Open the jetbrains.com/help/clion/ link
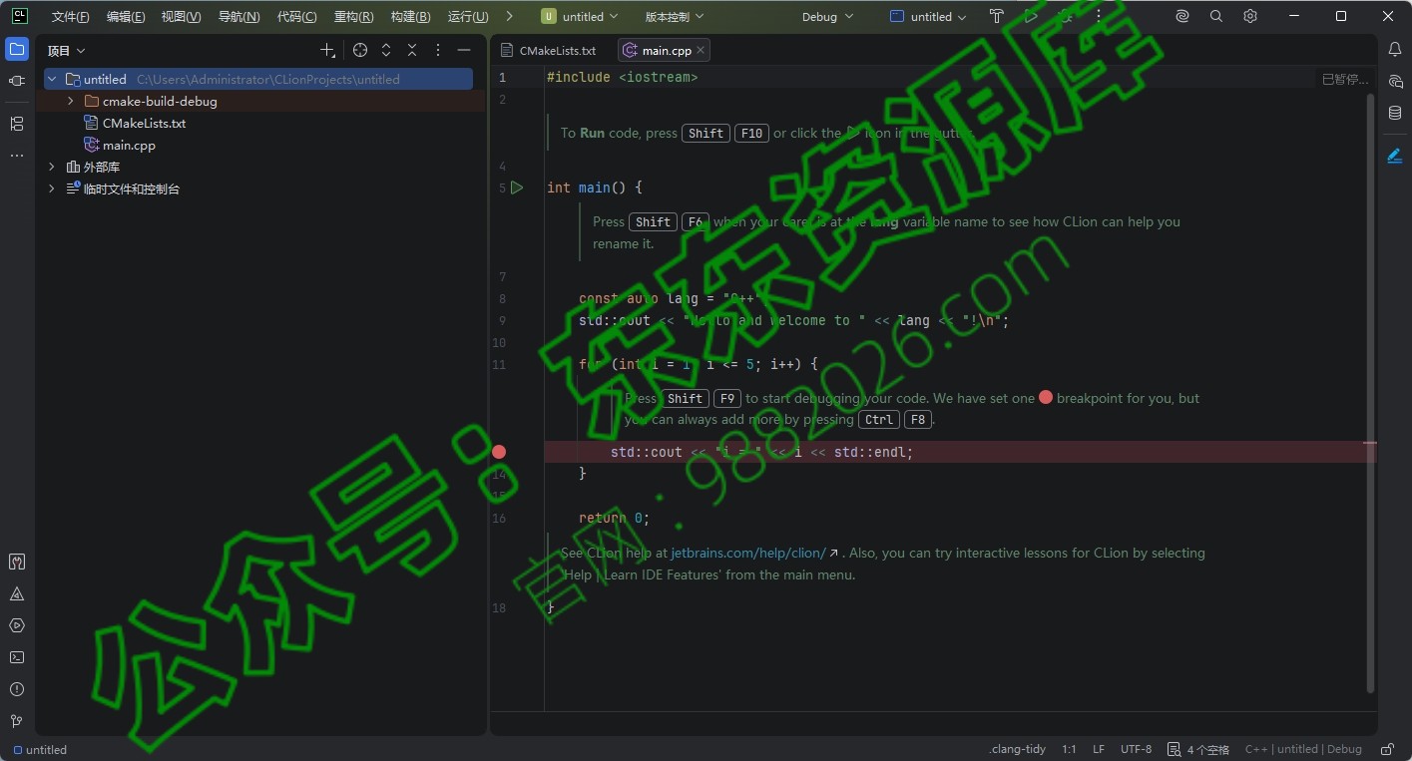 point(747,553)
